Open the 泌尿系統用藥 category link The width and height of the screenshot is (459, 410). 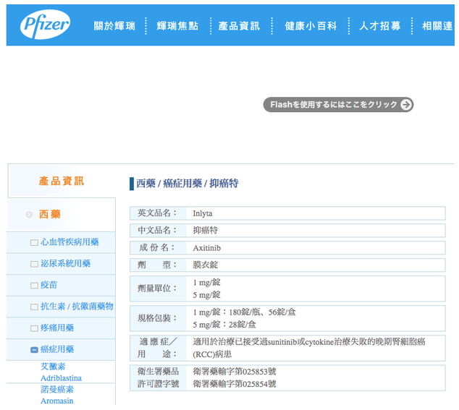click(x=65, y=263)
